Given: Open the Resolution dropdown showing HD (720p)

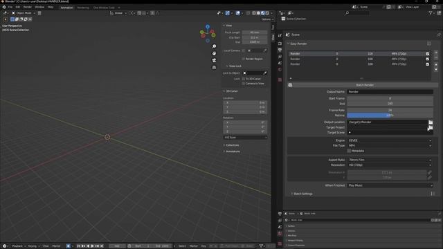Looking at the screenshot, I should 390,165.
